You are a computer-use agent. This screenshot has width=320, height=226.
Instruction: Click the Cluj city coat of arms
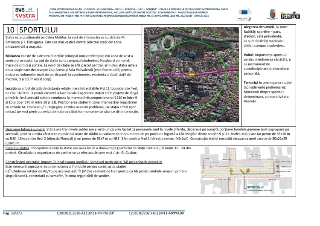(272, 14)
